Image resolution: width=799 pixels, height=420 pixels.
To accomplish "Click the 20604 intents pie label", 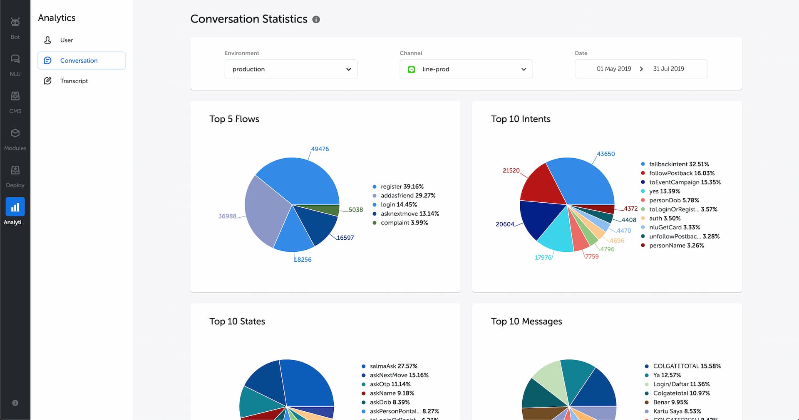I will pos(505,224).
